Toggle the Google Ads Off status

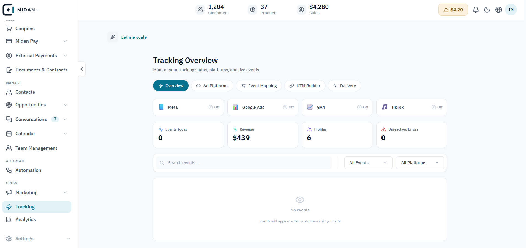[288, 107]
